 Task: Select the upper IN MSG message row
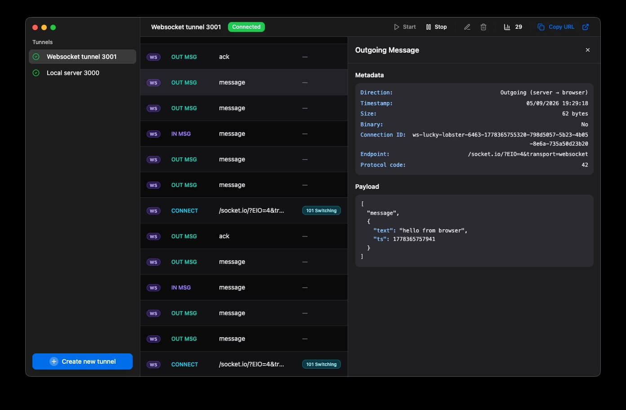[x=244, y=134]
